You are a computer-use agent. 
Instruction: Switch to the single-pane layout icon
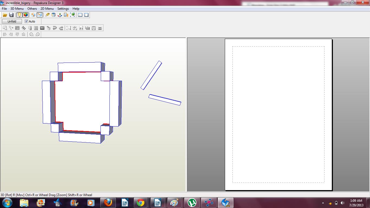coord(86,15)
